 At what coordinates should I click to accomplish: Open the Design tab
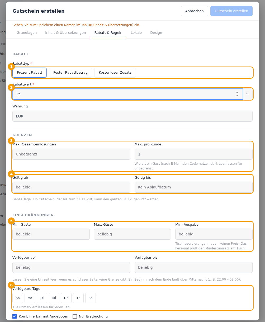(x=156, y=33)
